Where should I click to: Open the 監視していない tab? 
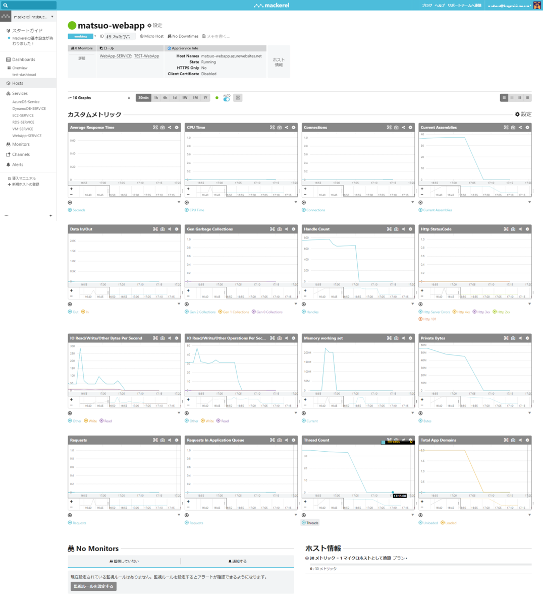pyautogui.click(x=124, y=561)
